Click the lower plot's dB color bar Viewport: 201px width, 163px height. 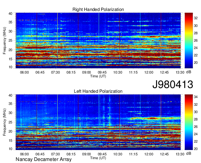tap(189, 122)
